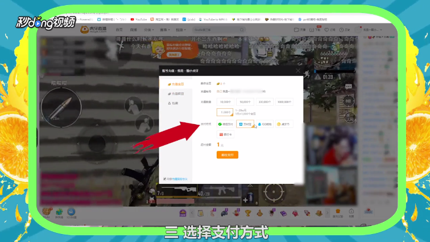Toggle the agree-to-recharge-agreement checkbox
This screenshot has width=430, height=242.
pyautogui.click(x=164, y=179)
